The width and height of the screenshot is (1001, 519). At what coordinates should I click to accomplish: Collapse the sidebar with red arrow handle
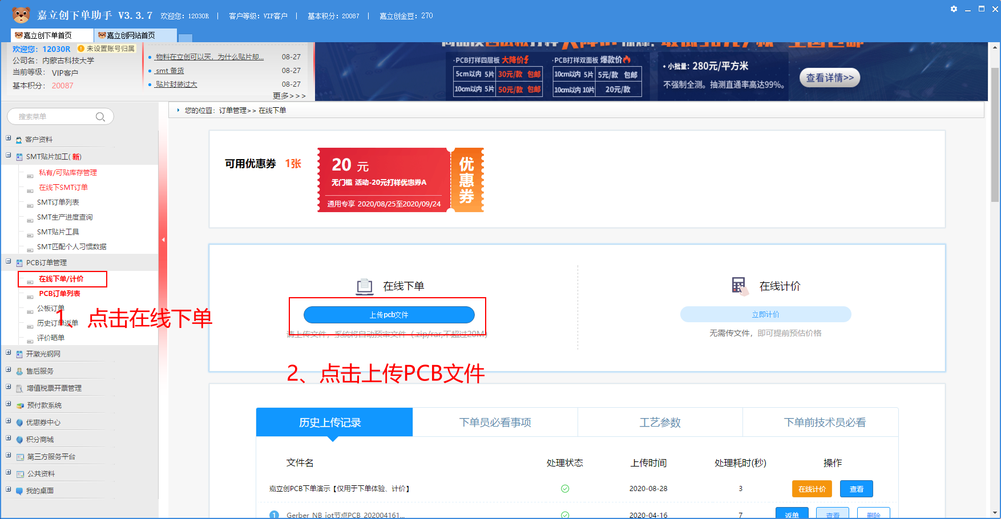pos(163,240)
